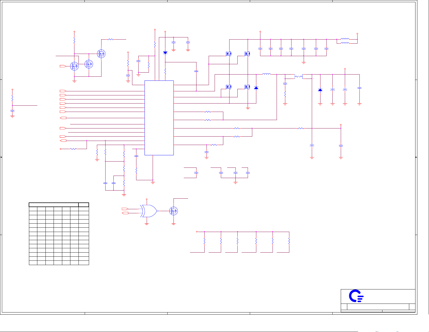
Task: Select the lower input port of the XOR gate
Action: click(x=125, y=213)
